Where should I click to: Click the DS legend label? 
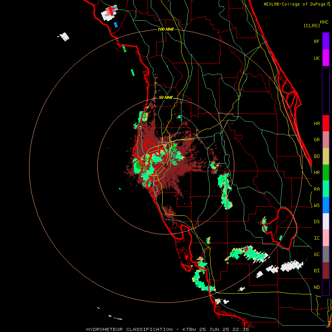pyautogui.click(x=317, y=222)
